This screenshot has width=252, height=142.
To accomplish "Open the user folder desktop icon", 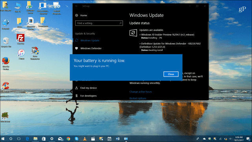I will (6, 7).
